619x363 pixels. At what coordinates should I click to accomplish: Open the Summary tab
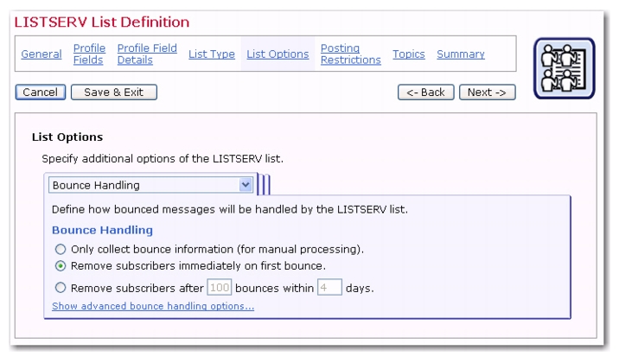461,54
